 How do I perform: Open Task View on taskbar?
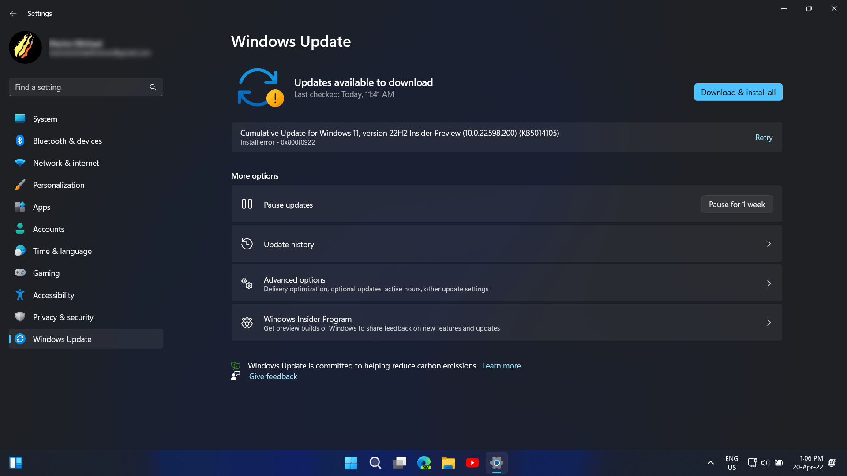pyautogui.click(x=399, y=463)
